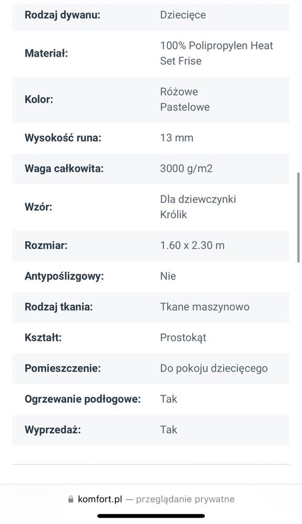The image size is (302, 524).
Task: Tap the 1.60 x 2.30 m size value
Action: 192,245
